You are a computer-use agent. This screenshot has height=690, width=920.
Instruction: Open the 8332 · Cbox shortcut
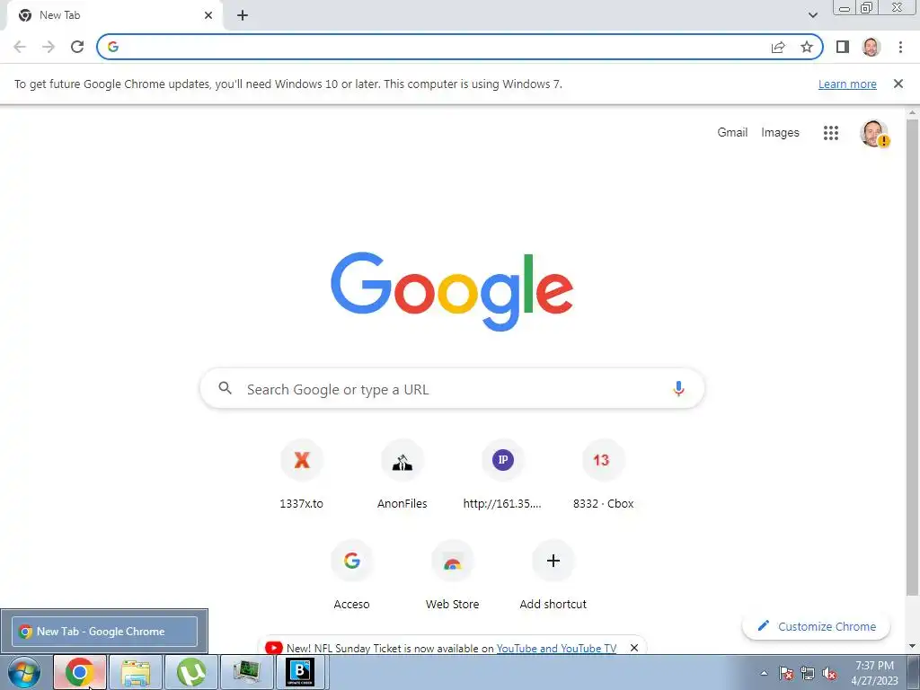(603, 473)
